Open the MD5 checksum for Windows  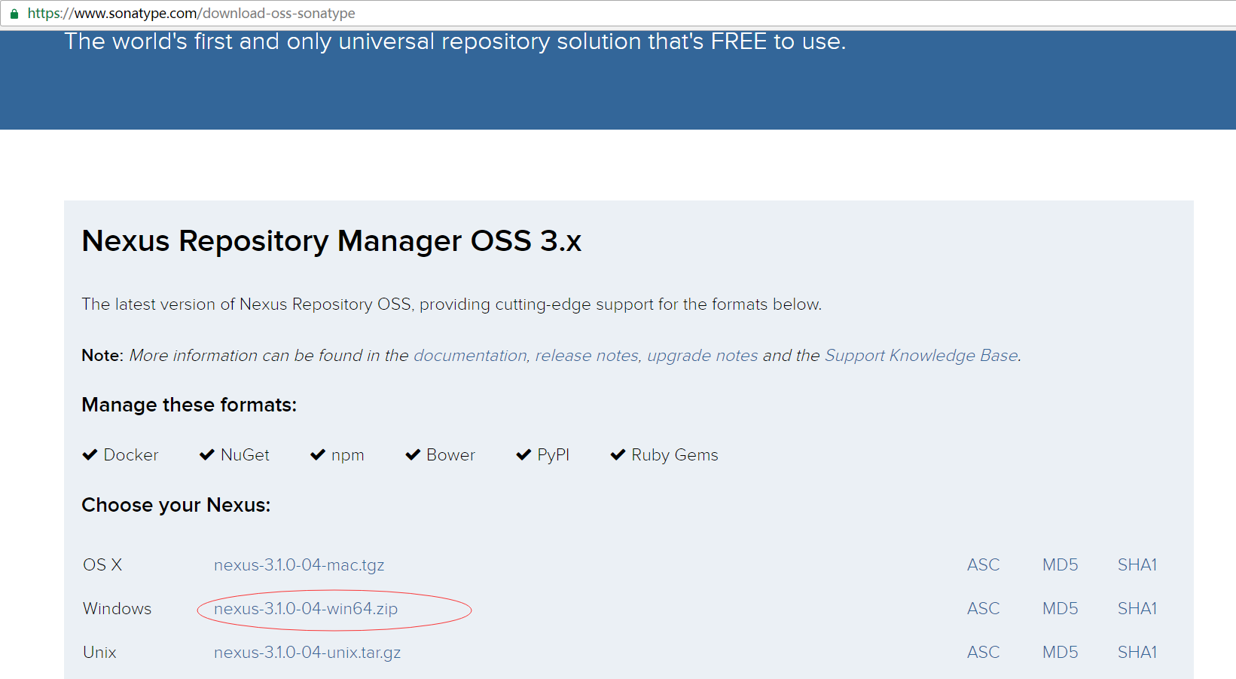(1061, 609)
